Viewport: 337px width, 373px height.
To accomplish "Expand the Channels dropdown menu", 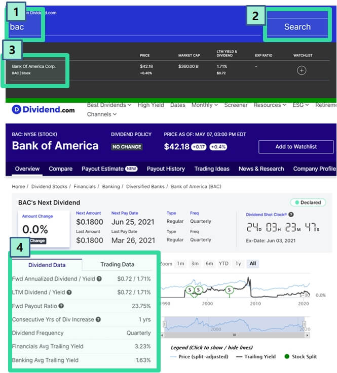I will (102, 114).
